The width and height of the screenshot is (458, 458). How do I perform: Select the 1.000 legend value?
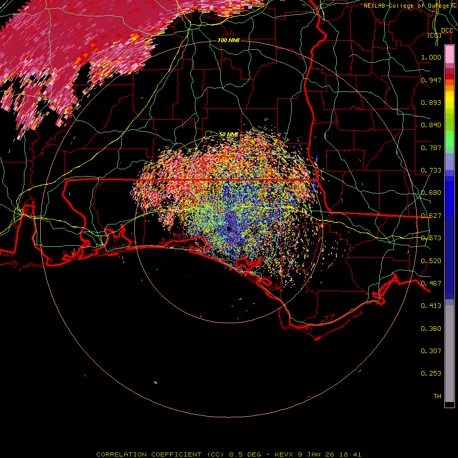(x=431, y=58)
